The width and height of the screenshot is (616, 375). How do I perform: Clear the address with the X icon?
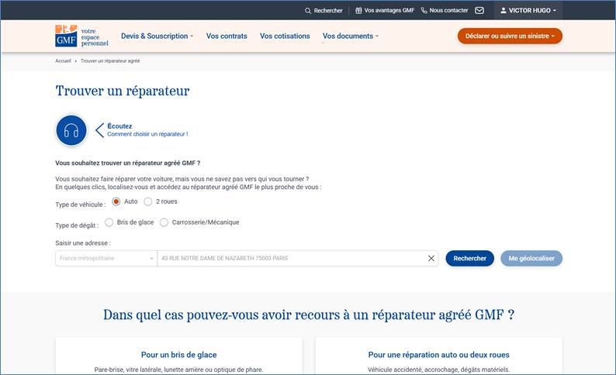point(431,258)
